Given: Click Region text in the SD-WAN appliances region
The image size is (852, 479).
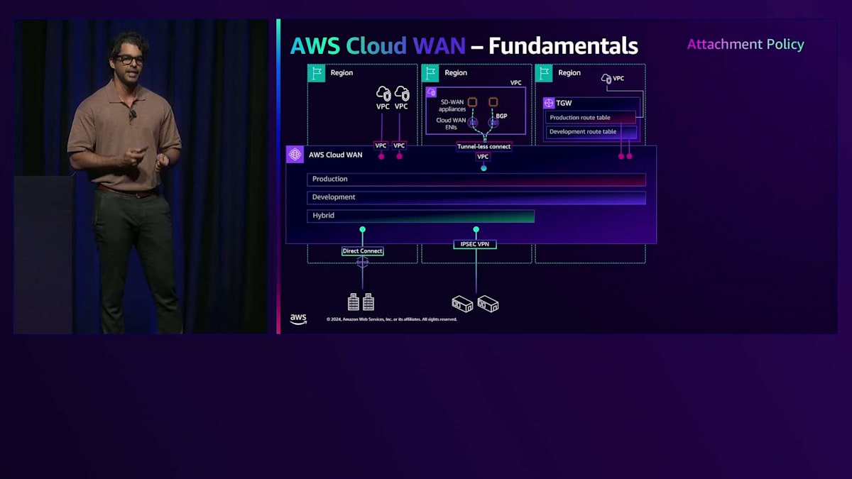Looking at the screenshot, I should (x=456, y=73).
